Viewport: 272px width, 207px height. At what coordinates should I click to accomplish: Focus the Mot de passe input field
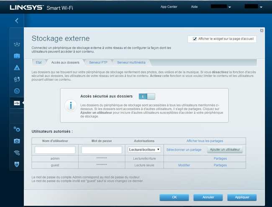[102, 150]
